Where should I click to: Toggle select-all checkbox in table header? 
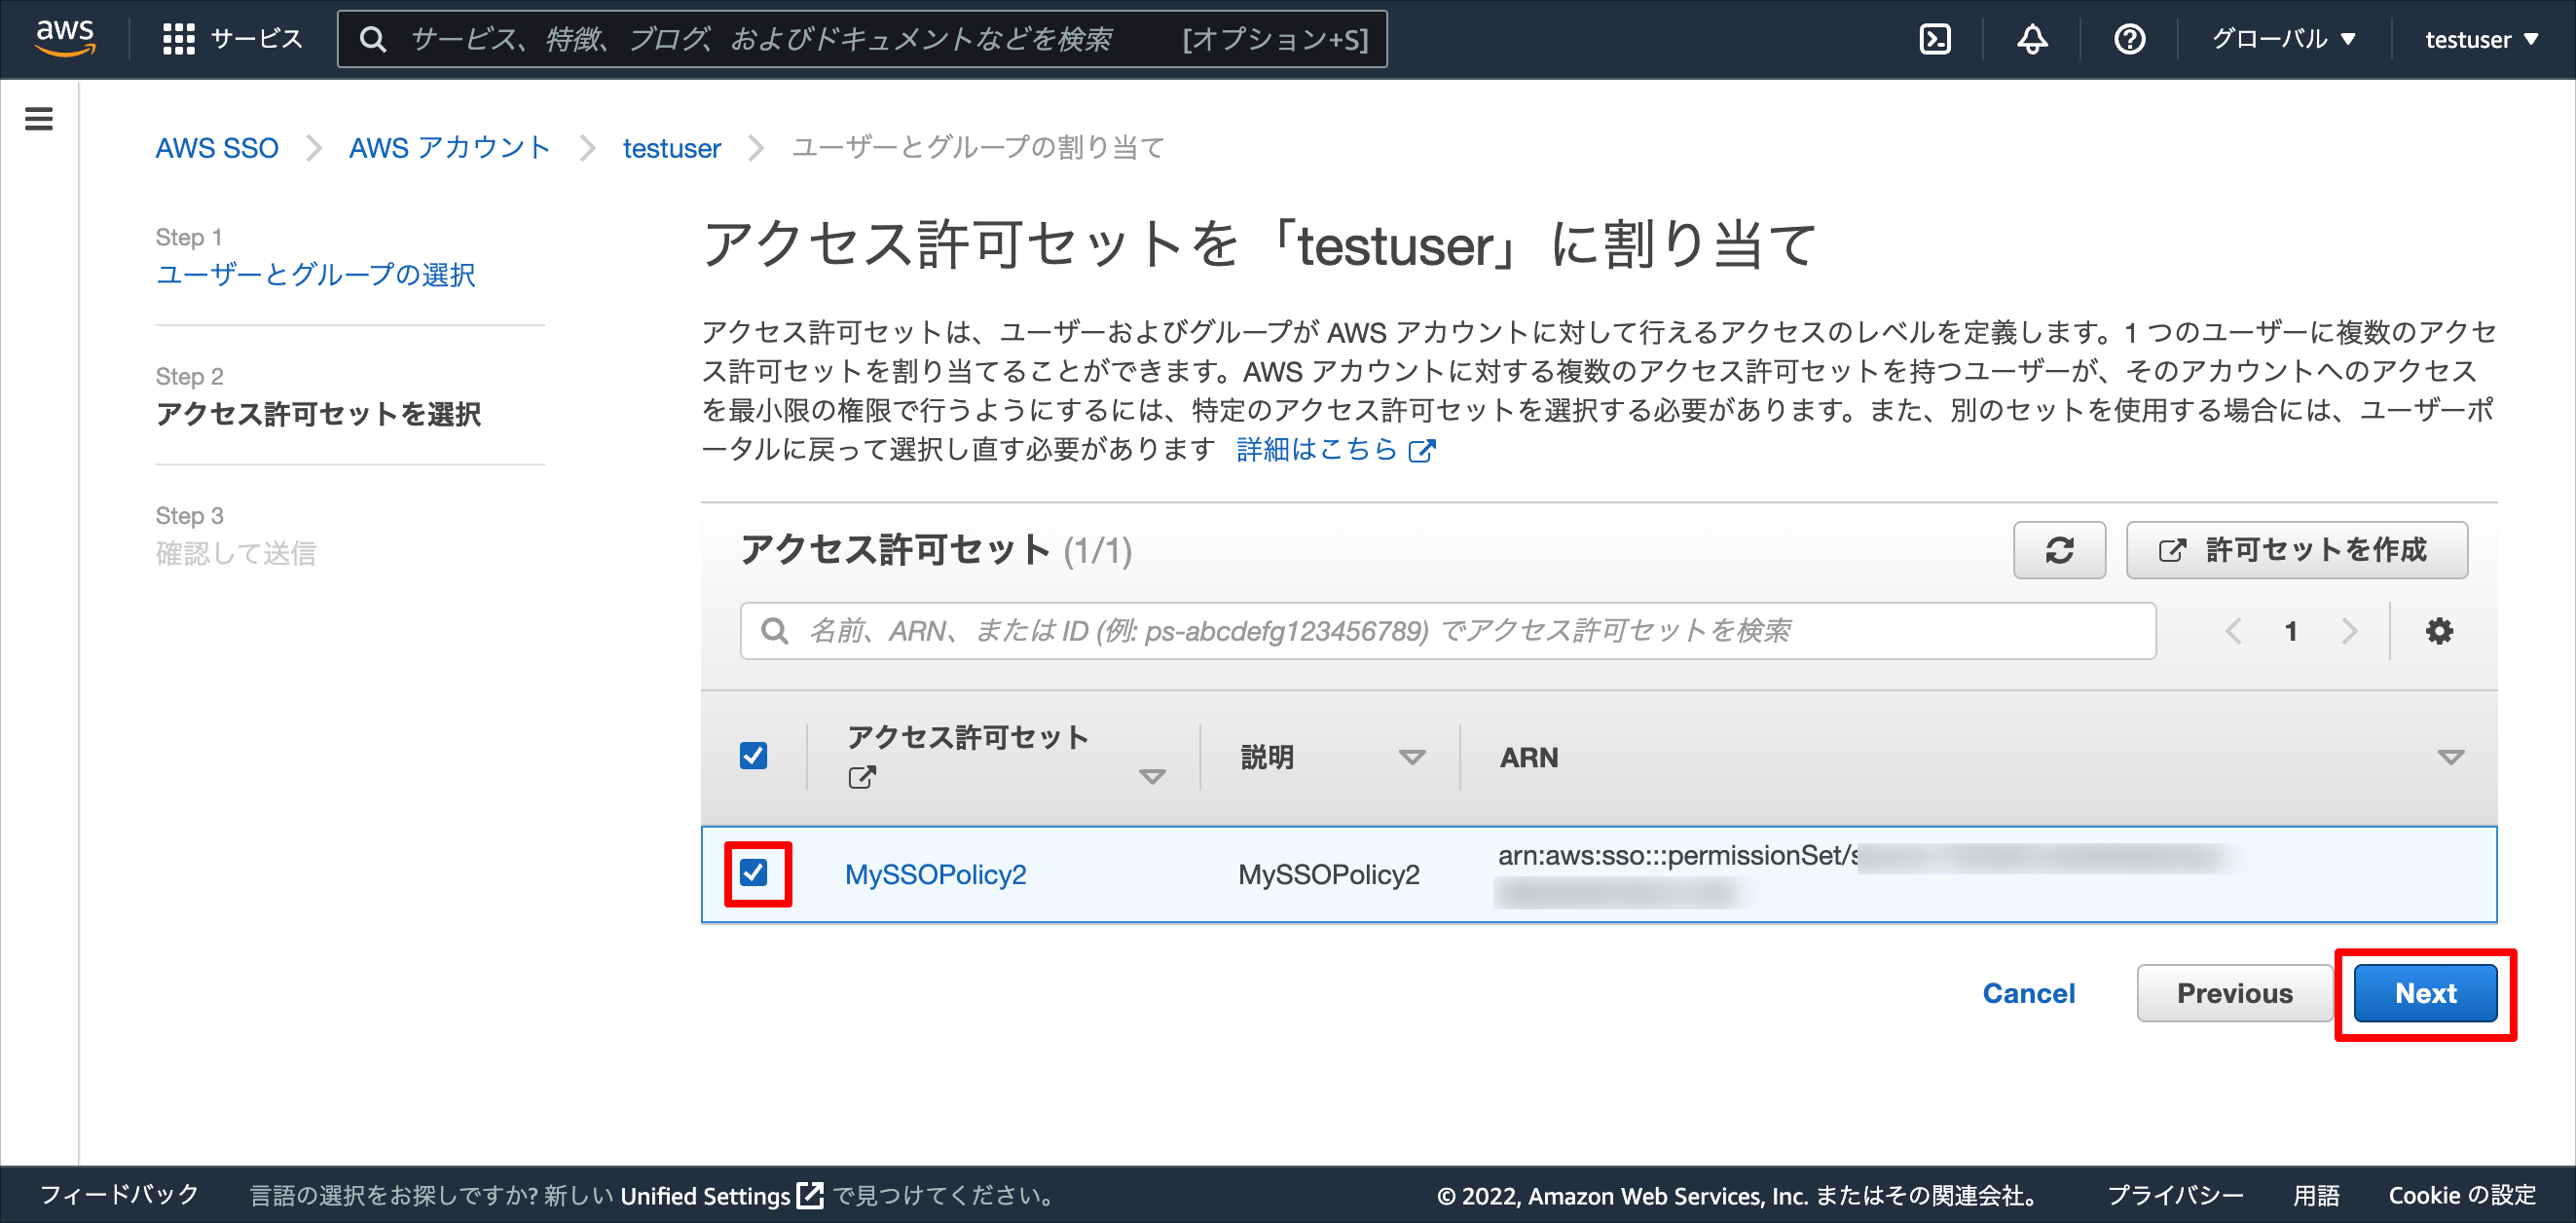click(753, 755)
